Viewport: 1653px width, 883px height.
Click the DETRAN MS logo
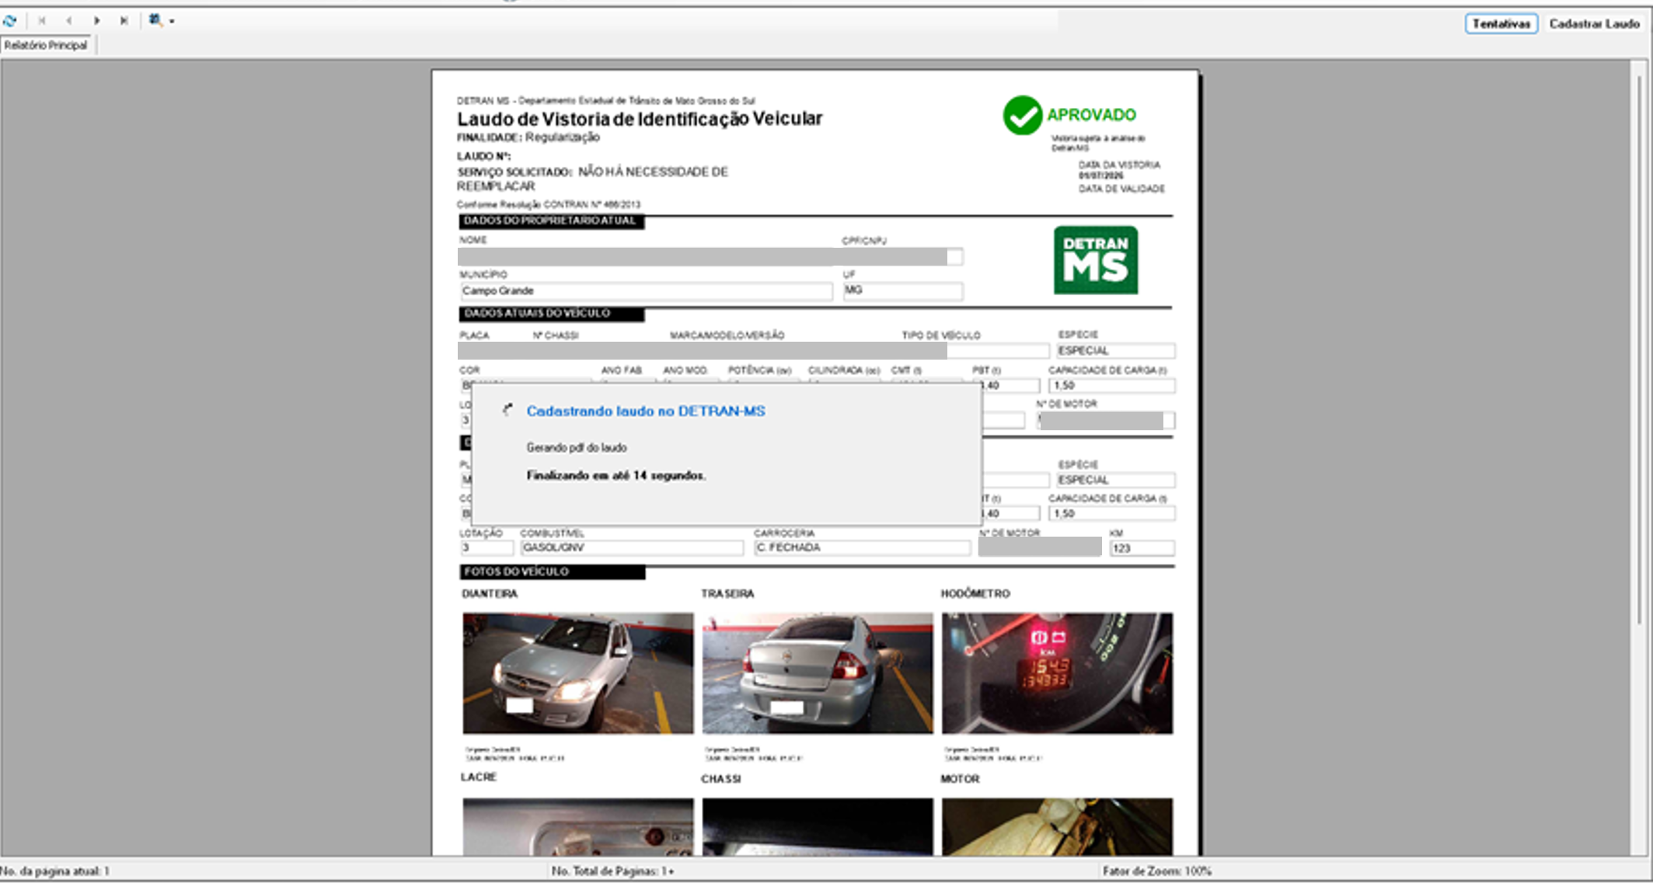pyautogui.click(x=1096, y=260)
